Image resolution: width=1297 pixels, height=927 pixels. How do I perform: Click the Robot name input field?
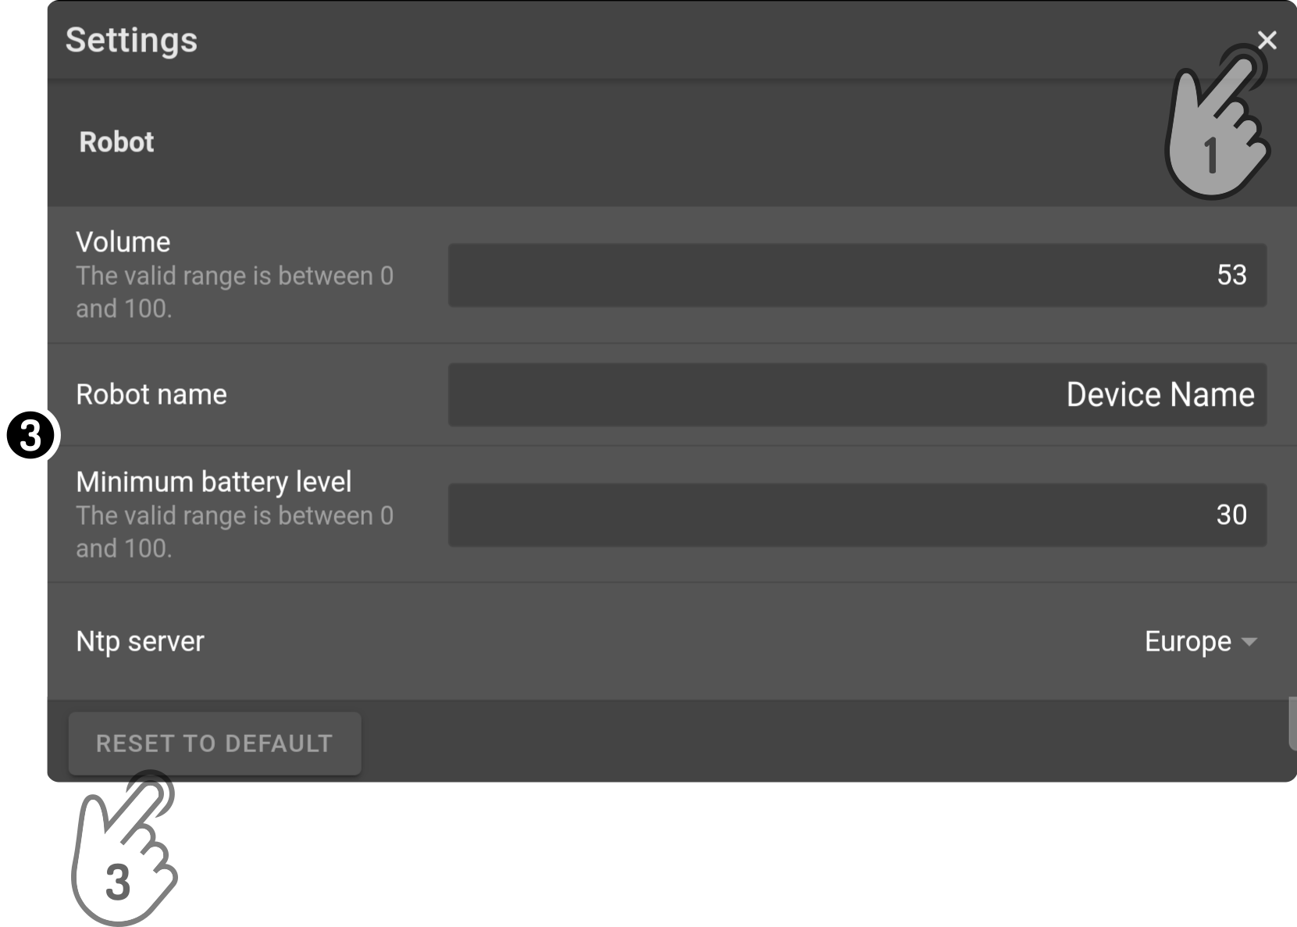tap(857, 394)
